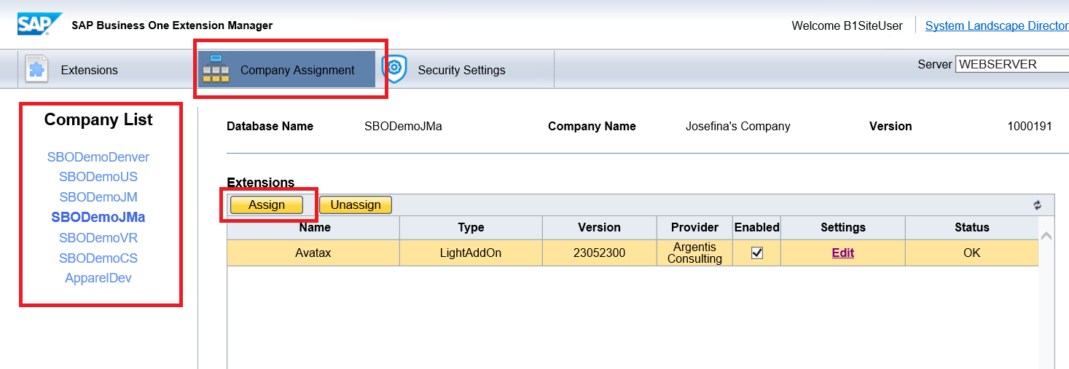Click version value 1000191
The width and height of the screenshot is (1069, 369).
pos(1030,126)
